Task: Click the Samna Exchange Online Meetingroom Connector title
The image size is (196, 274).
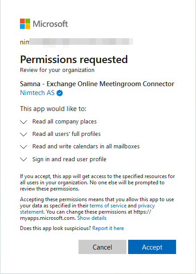Action: pos(97,84)
